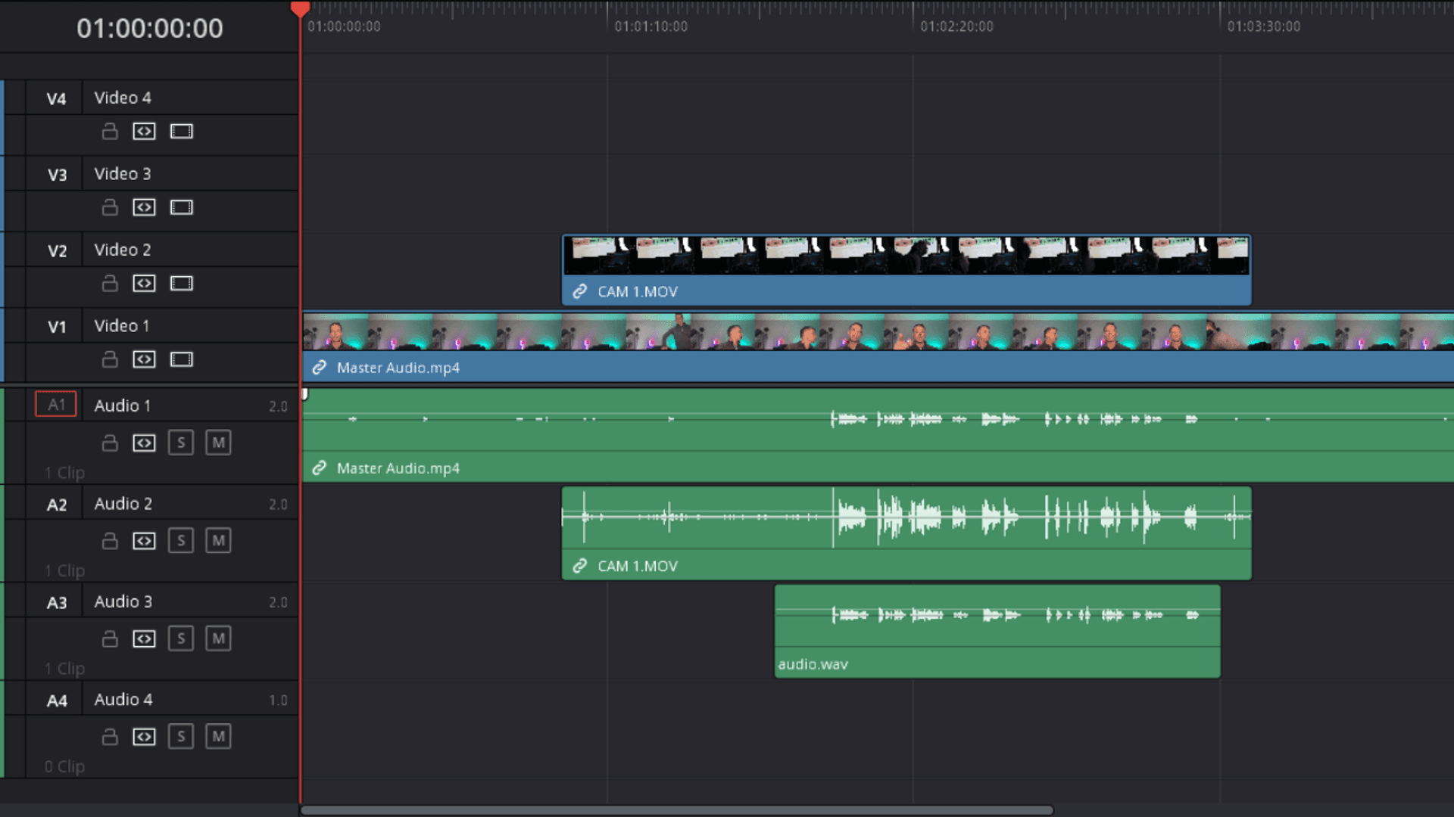This screenshot has width=1454, height=817.
Task: Toggle auto track selector on Video 3
Action: tap(144, 207)
